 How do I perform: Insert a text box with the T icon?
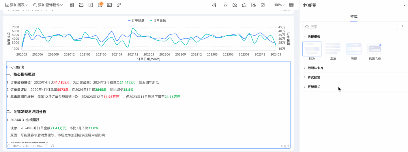[x=91, y=5]
